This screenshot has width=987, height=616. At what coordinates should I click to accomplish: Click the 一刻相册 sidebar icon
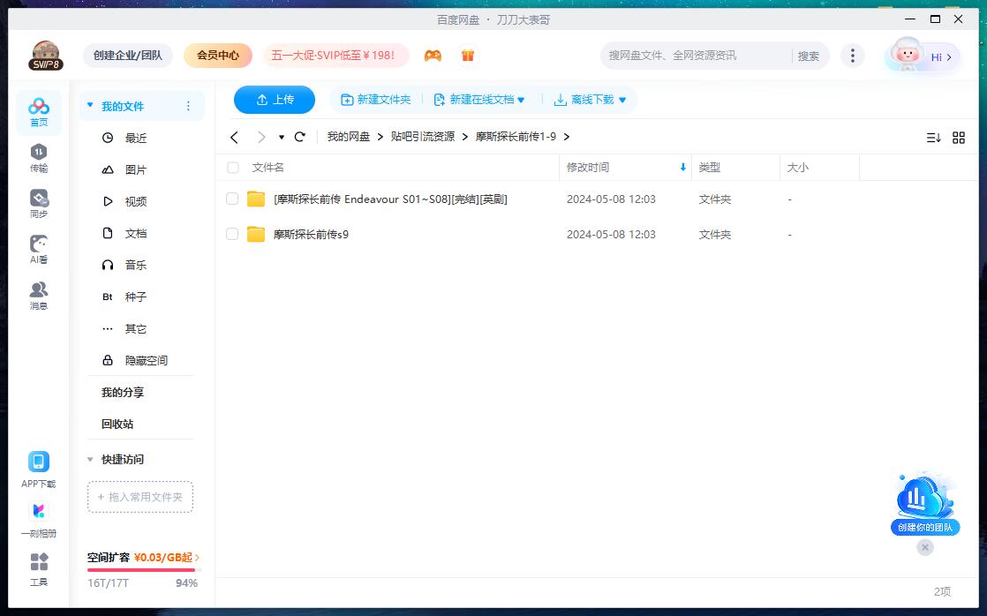38,516
